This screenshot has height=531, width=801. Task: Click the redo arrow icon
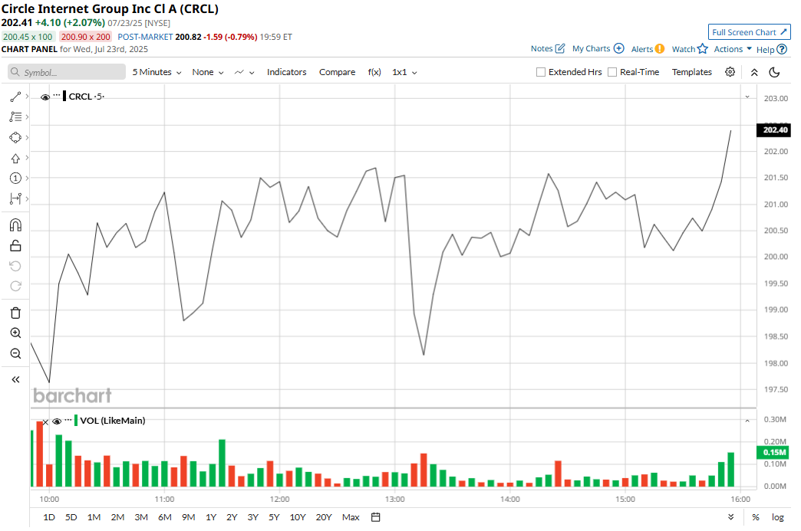(15, 286)
